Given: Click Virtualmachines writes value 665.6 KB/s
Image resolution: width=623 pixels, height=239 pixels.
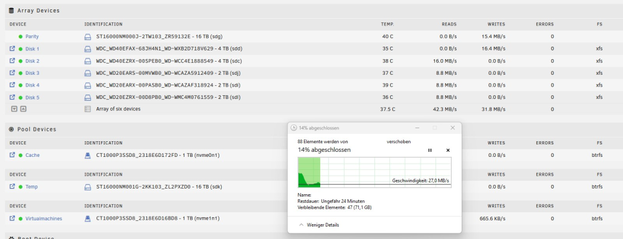Looking at the screenshot, I should [492, 218].
